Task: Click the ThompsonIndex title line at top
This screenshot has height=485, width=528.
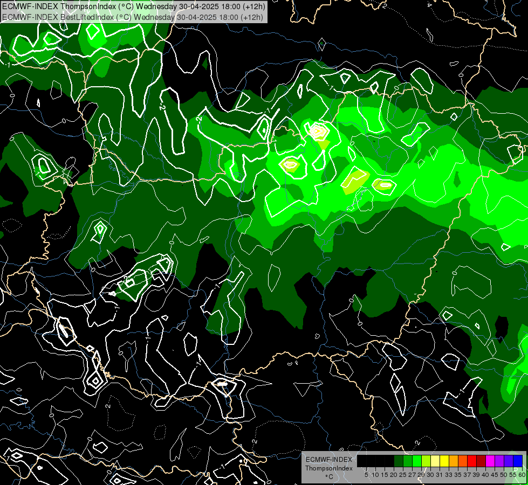Action: coord(133,6)
